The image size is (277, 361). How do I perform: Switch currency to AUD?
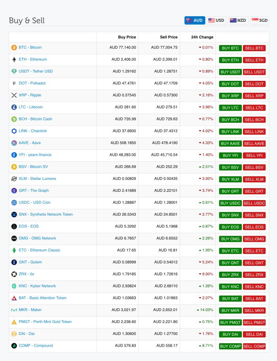click(x=195, y=20)
